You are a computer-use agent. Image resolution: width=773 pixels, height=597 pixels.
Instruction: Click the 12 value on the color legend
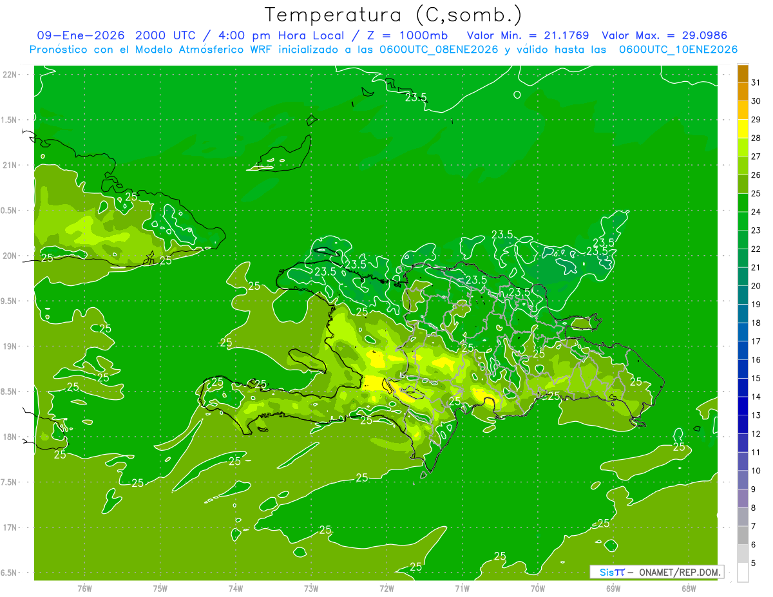756,433
